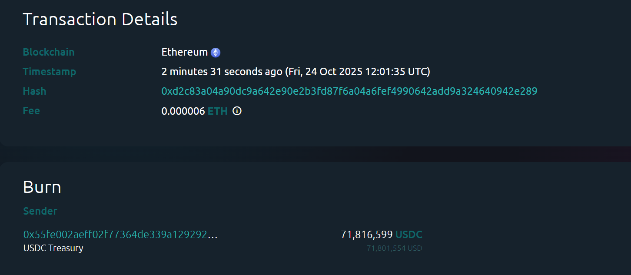Select the Burn section heading
631x275 pixels.
pyautogui.click(x=42, y=187)
